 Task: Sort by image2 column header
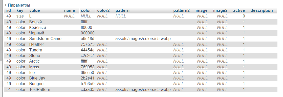(x=220, y=10)
